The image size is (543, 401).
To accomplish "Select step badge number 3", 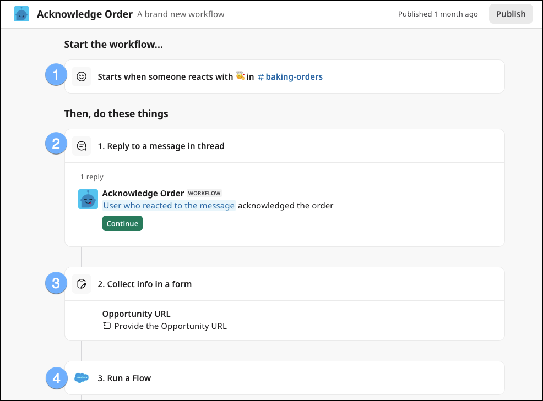I will [56, 283].
